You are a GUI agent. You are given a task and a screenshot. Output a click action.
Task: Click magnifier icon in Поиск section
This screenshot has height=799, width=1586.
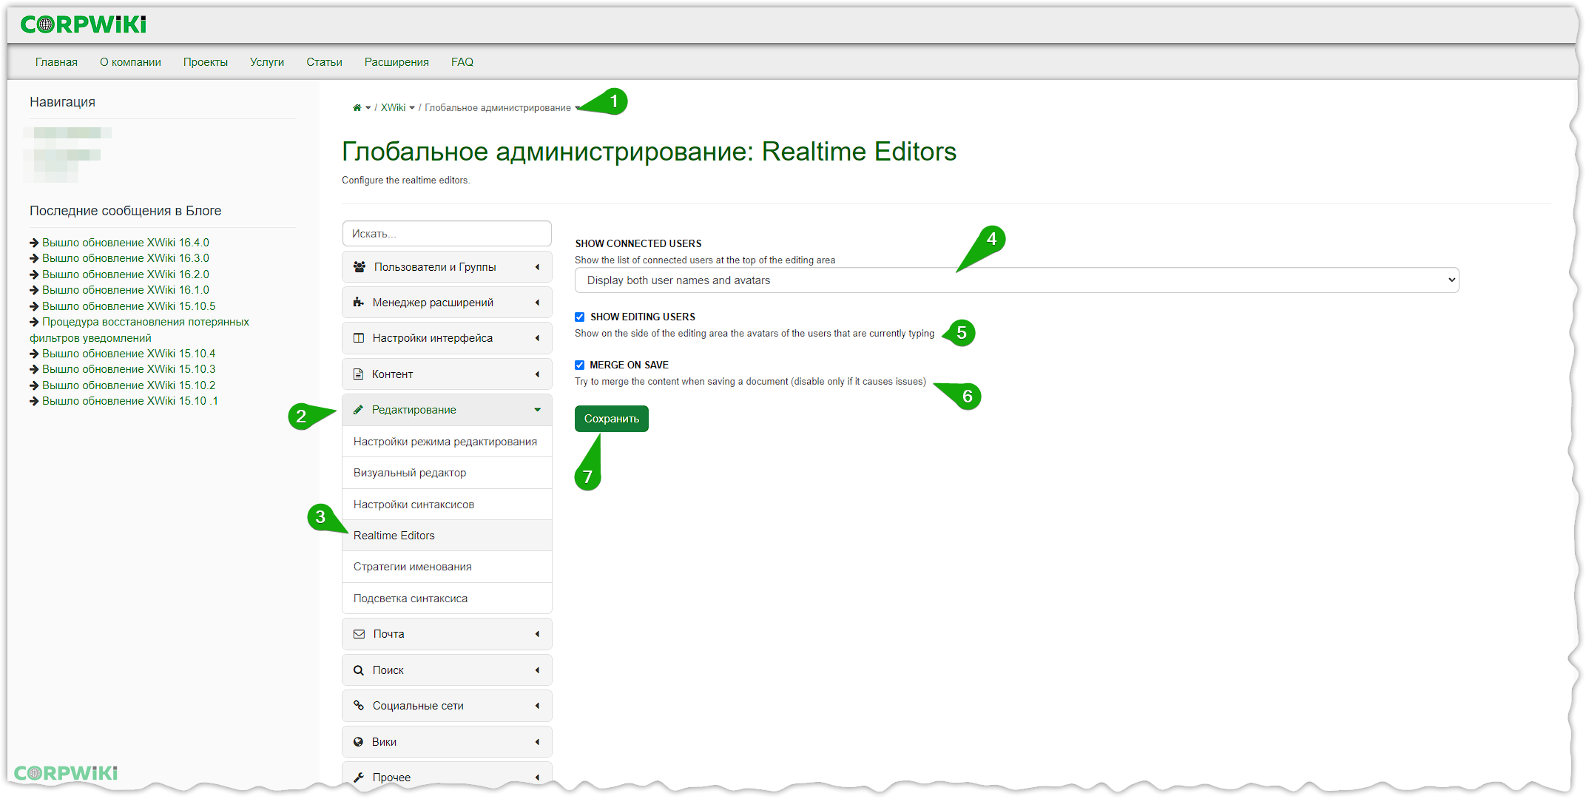[x=359, y=670]
